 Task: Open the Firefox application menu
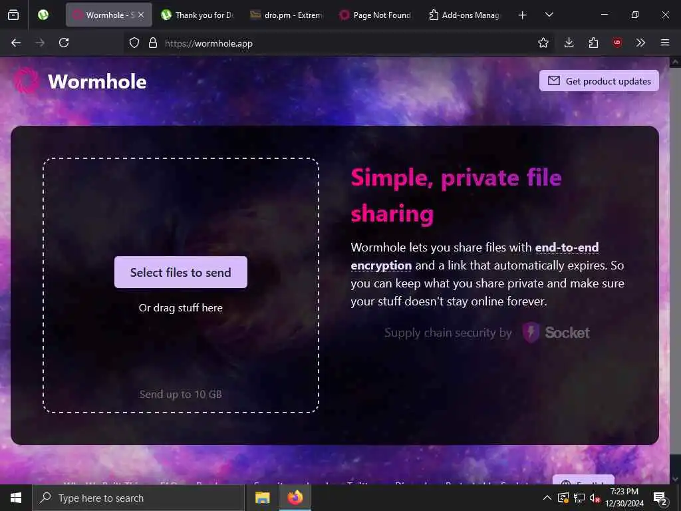(665, 43)
